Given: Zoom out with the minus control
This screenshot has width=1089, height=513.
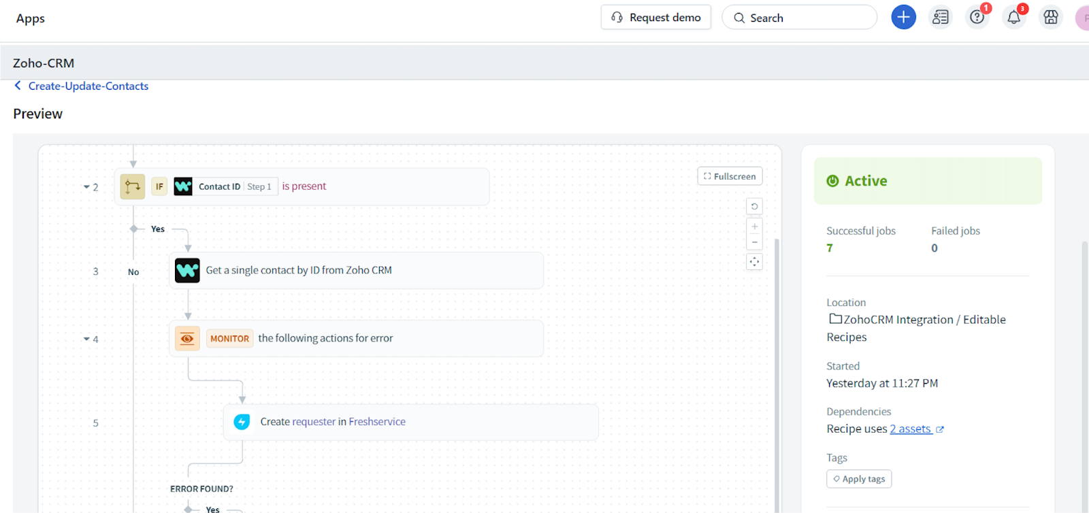Looking at the screenshot, I should [x=754, y=242].
